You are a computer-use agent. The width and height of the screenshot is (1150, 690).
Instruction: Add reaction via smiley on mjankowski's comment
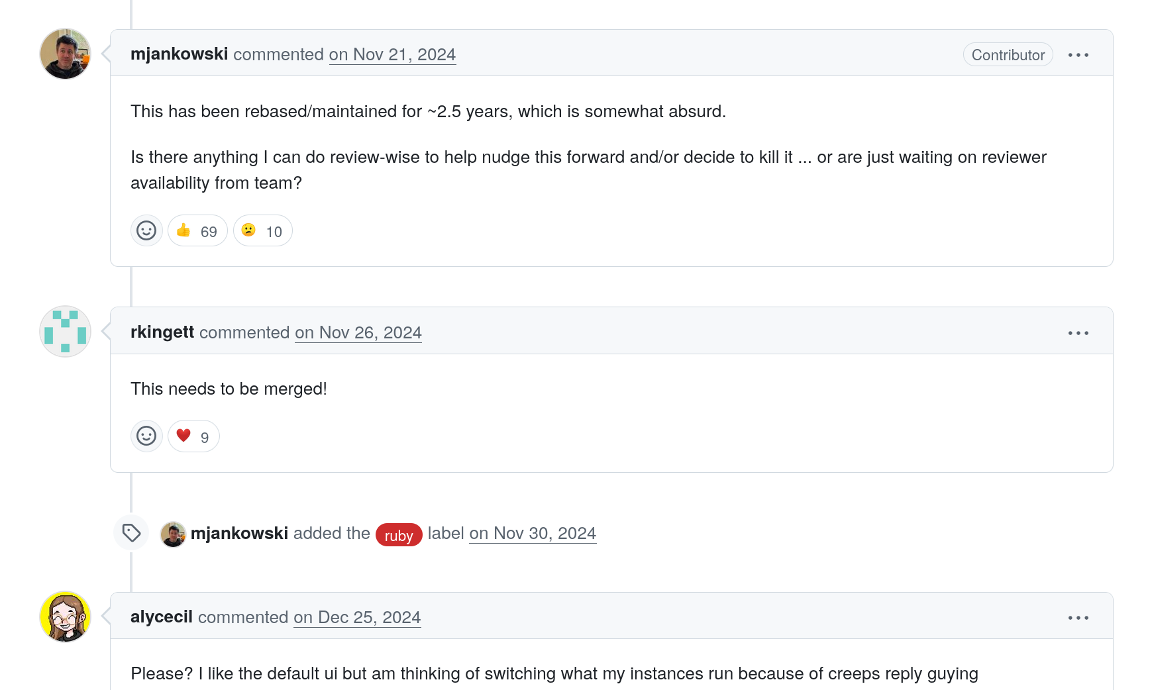(x=146, y=230)
